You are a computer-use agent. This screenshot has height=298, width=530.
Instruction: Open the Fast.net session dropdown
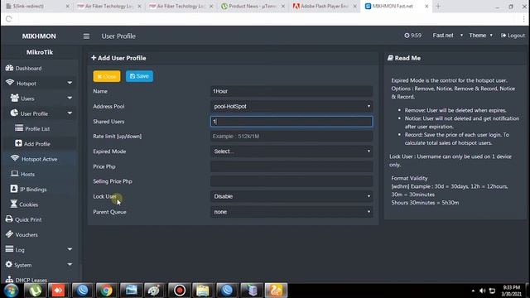pyautogui.click(x=447, y=36)
